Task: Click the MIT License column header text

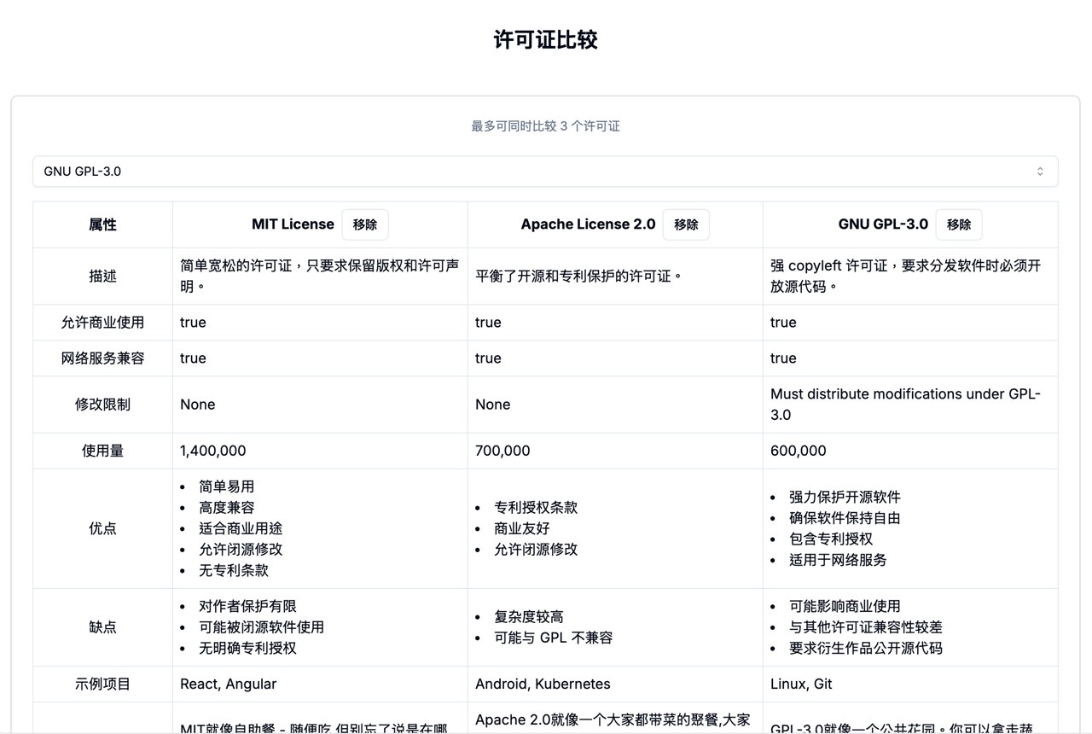Action: pos(293,224)
